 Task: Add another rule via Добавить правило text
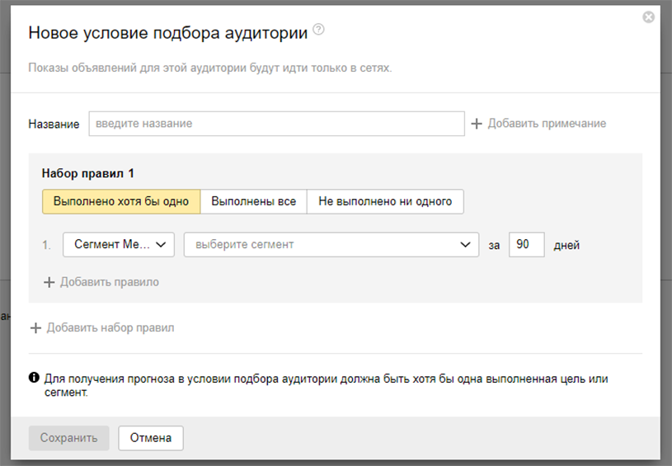tap(109, 282)
